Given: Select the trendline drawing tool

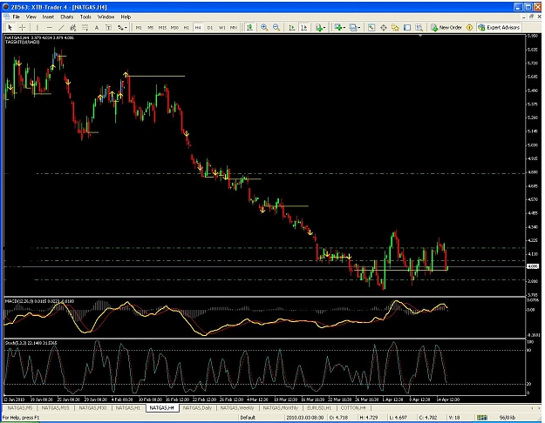Looking at the screenshot, I should [x=61, y=27].
